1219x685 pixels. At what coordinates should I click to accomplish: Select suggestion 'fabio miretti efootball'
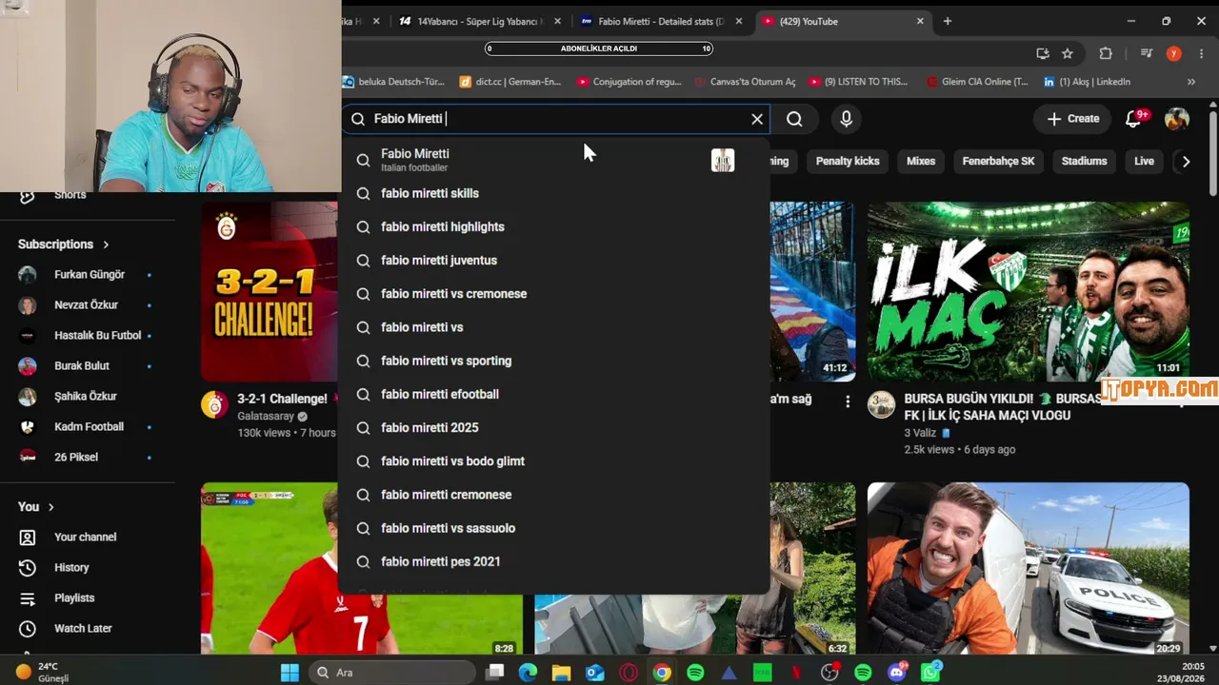pos(553,394)
